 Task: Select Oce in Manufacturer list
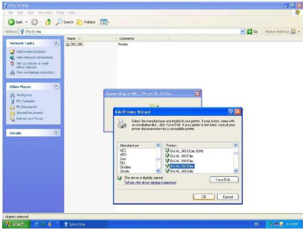pyautogui.click(x=123, y=159)
